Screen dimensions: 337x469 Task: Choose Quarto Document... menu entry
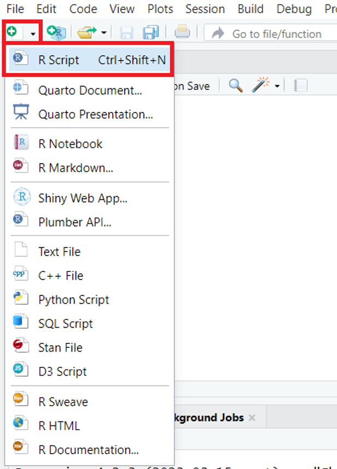[89, 90]
